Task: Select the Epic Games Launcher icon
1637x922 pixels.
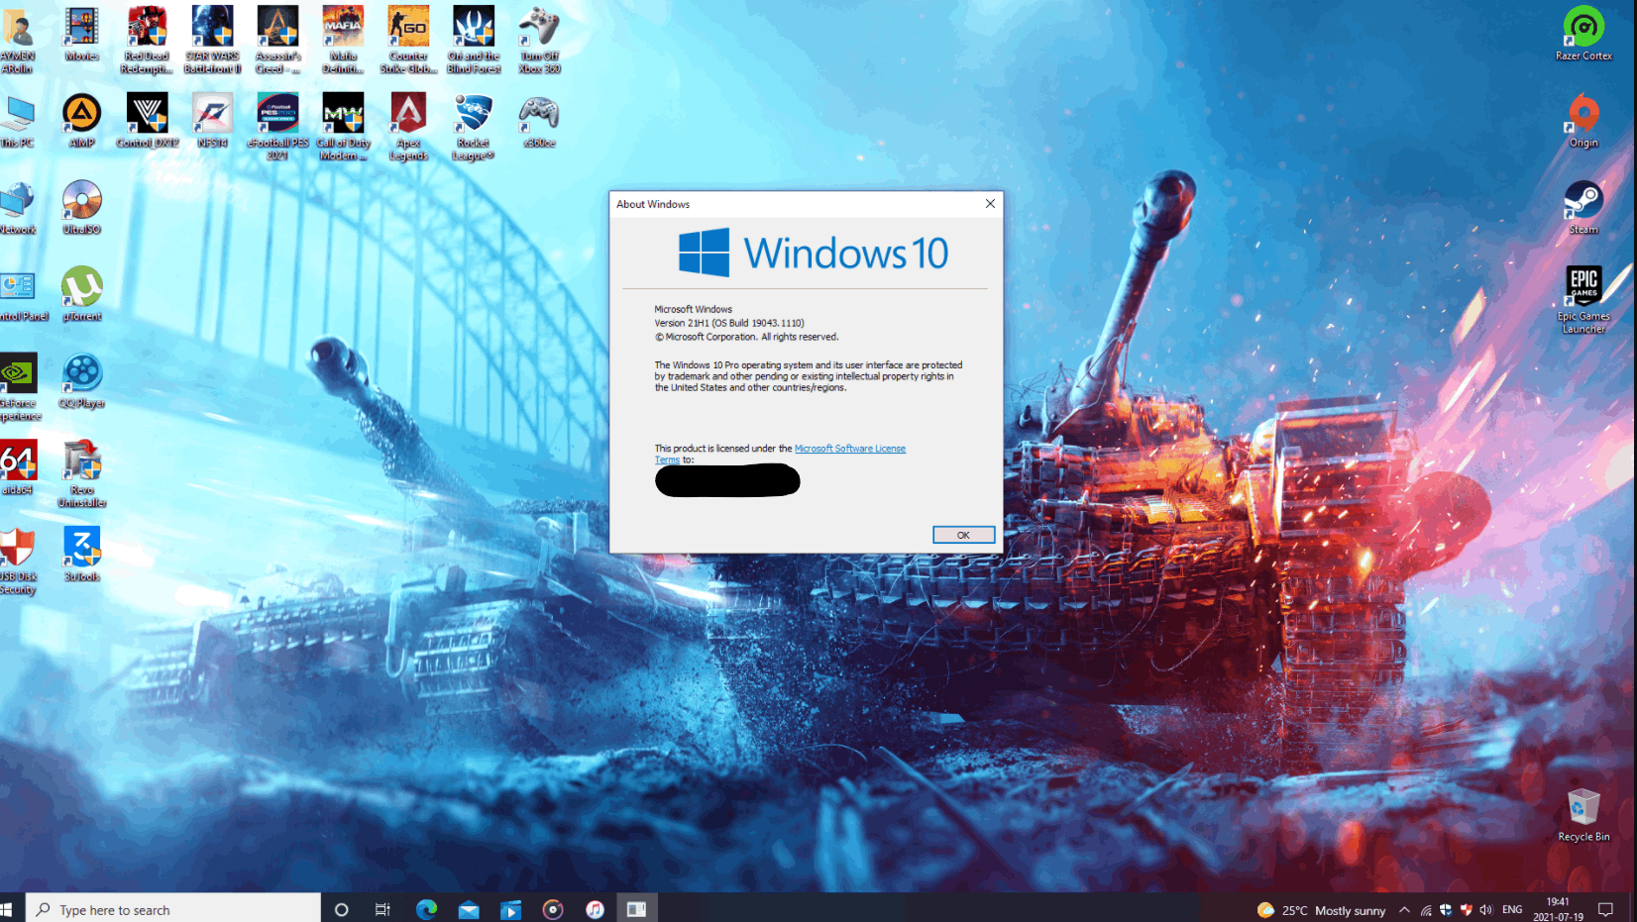Action: coord(1583,300)
